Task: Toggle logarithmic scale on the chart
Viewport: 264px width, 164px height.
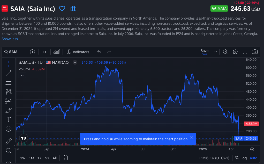Action: point(244,158)
